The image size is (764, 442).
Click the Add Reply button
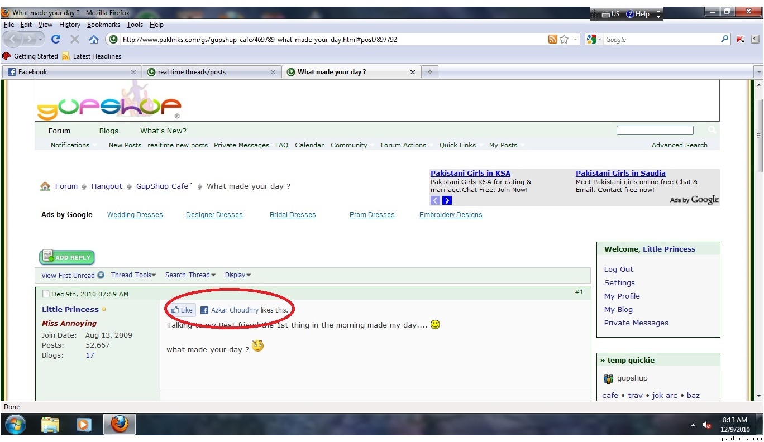point(67,257)
